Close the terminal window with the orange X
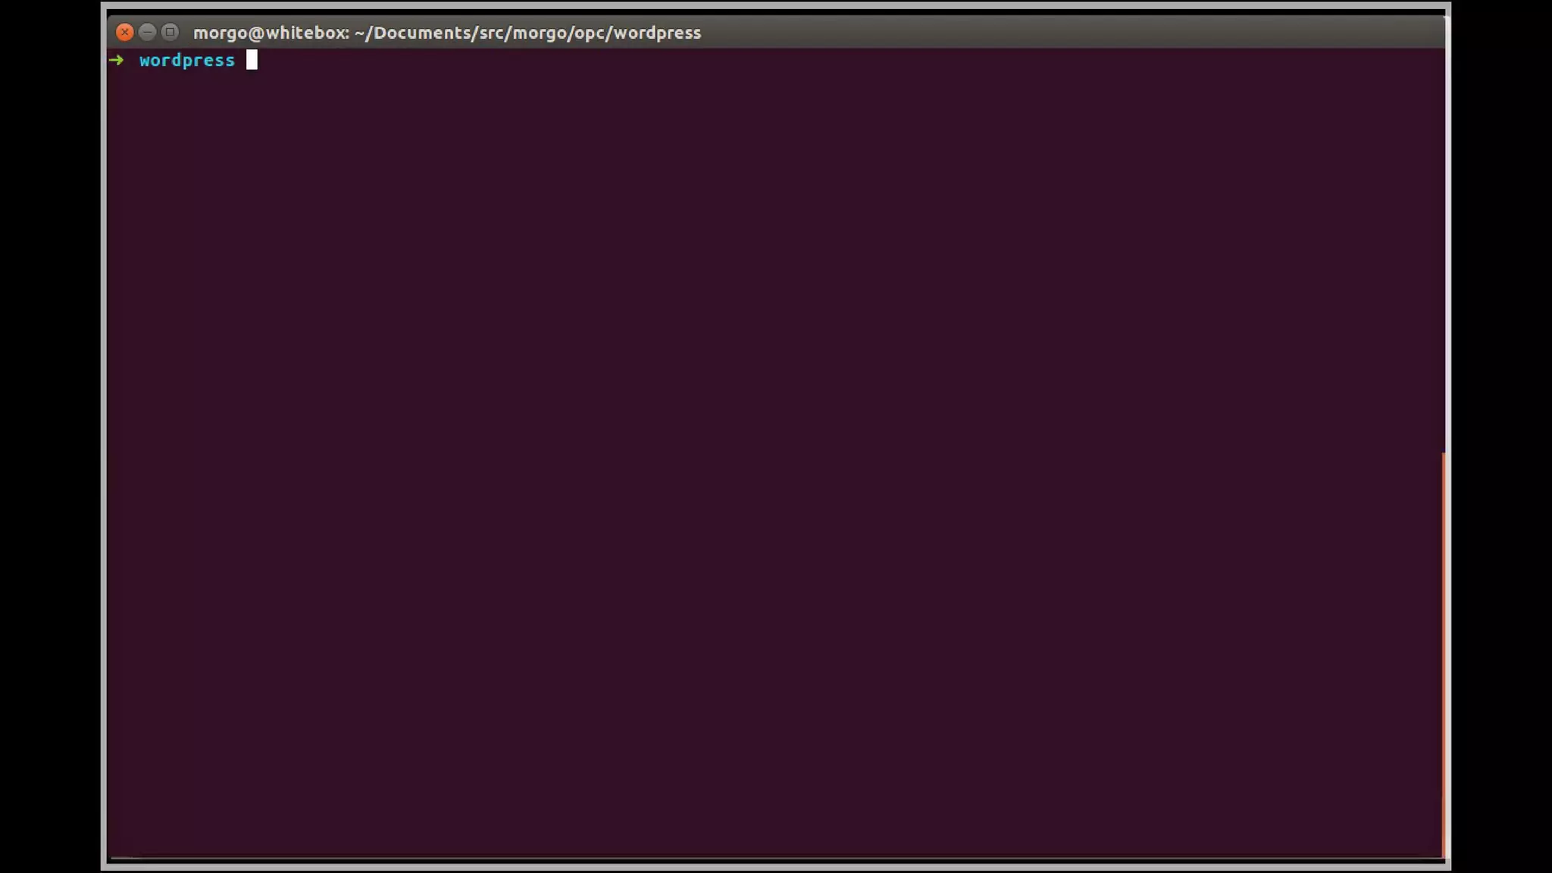Viewport: 1552px width, 873px height. pyautogui.click(x=125, y=32)
